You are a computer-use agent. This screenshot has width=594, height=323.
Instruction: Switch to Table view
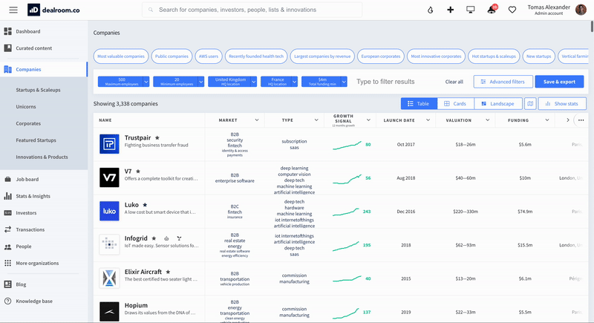click(419, 104)
